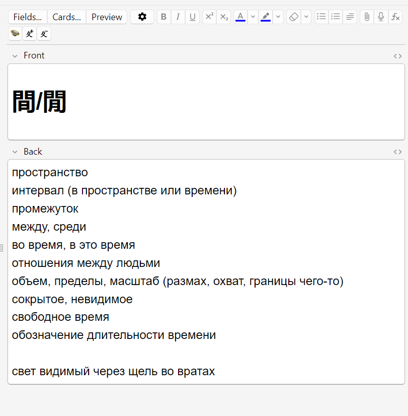Collapse the Back field
Viewport: 408px width, 416px height.
point(15,152)
